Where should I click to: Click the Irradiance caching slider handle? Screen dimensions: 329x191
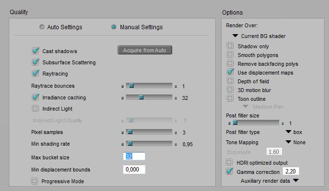click(141, 97)
